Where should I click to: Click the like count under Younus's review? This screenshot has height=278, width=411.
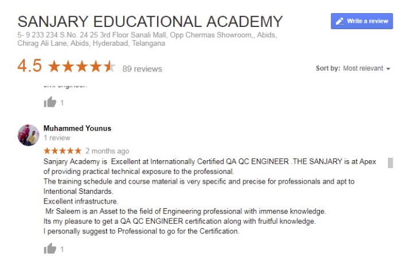pos(62,249)
